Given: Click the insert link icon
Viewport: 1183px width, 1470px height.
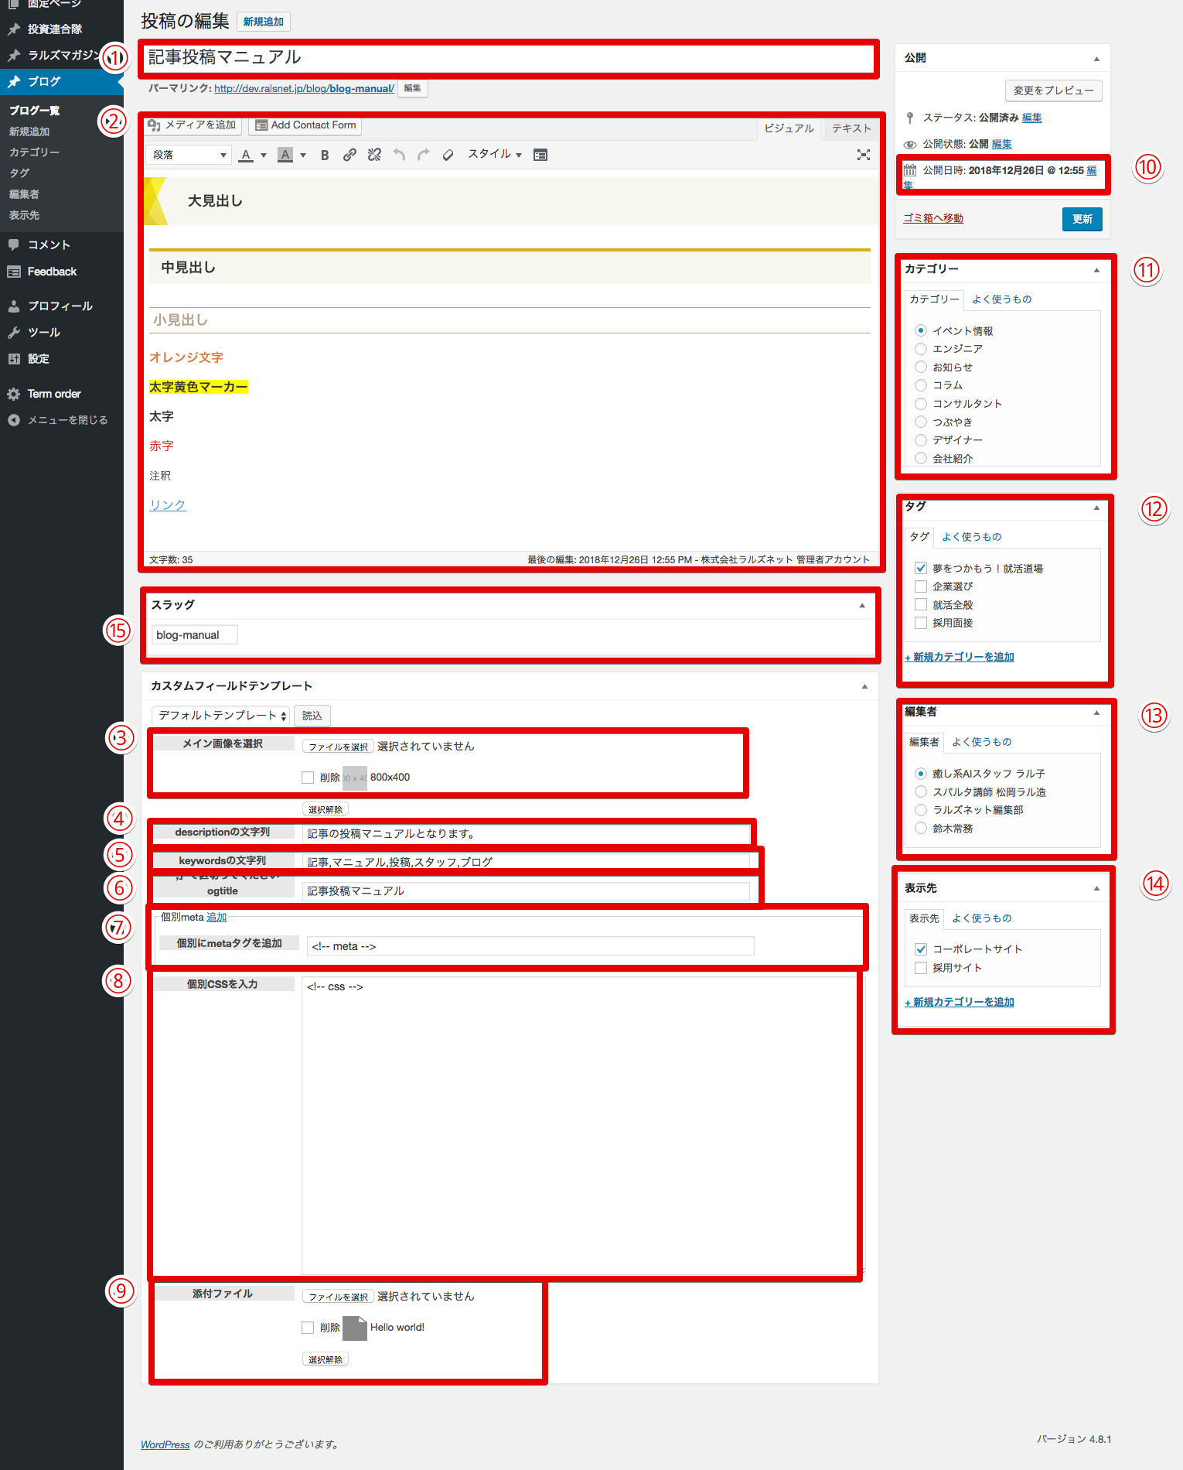Looking at the screenshot, I should 349,156.
